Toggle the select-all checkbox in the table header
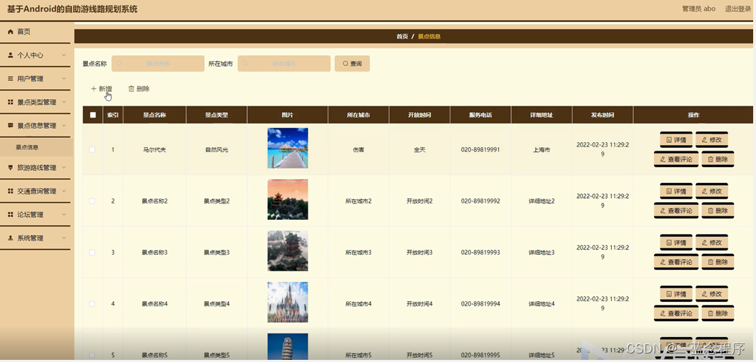The width and height of the screenshot is (756, 362). (x=93, y=115)
